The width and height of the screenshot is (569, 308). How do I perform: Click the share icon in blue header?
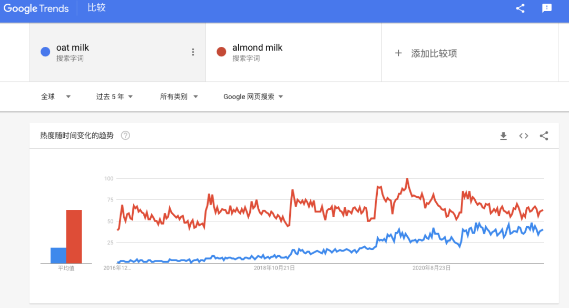(520, 8)
